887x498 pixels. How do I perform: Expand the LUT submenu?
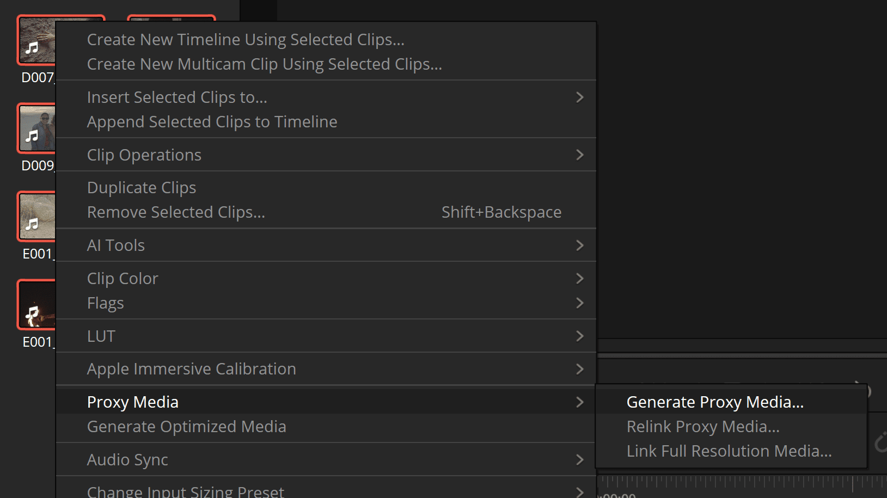tap(101, 336)
